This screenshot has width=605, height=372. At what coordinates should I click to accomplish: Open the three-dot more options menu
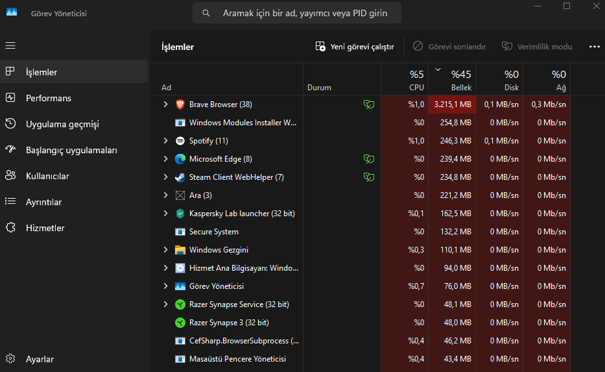pyautogui.click(x=594, y=47)
